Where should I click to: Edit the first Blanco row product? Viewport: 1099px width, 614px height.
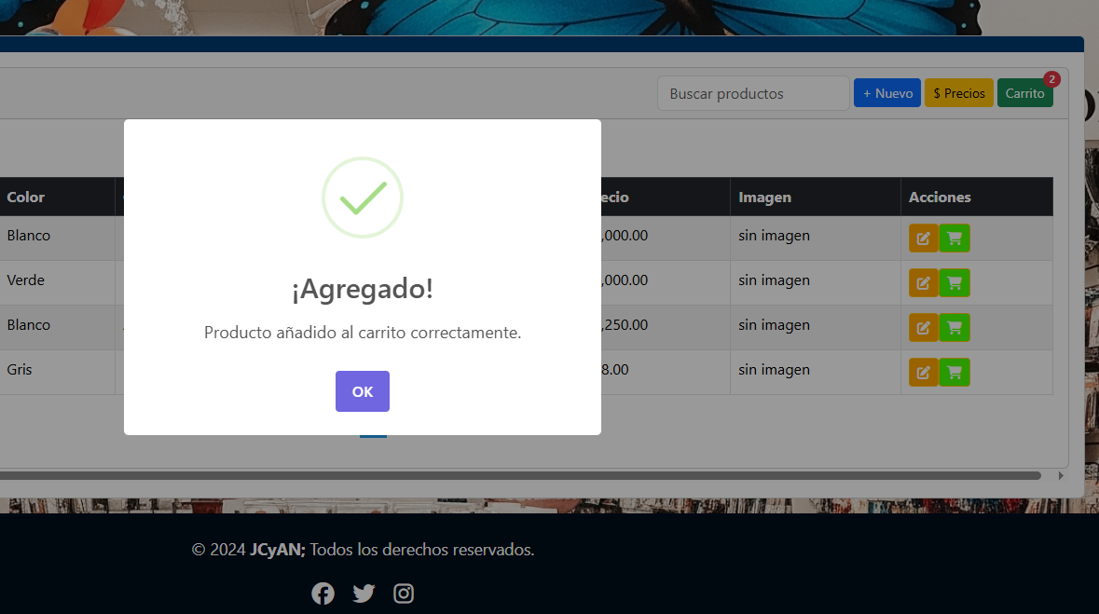pos(923,238)
